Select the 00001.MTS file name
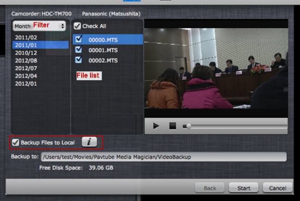The height and width of the screenshot is (201, 300). 103,50
